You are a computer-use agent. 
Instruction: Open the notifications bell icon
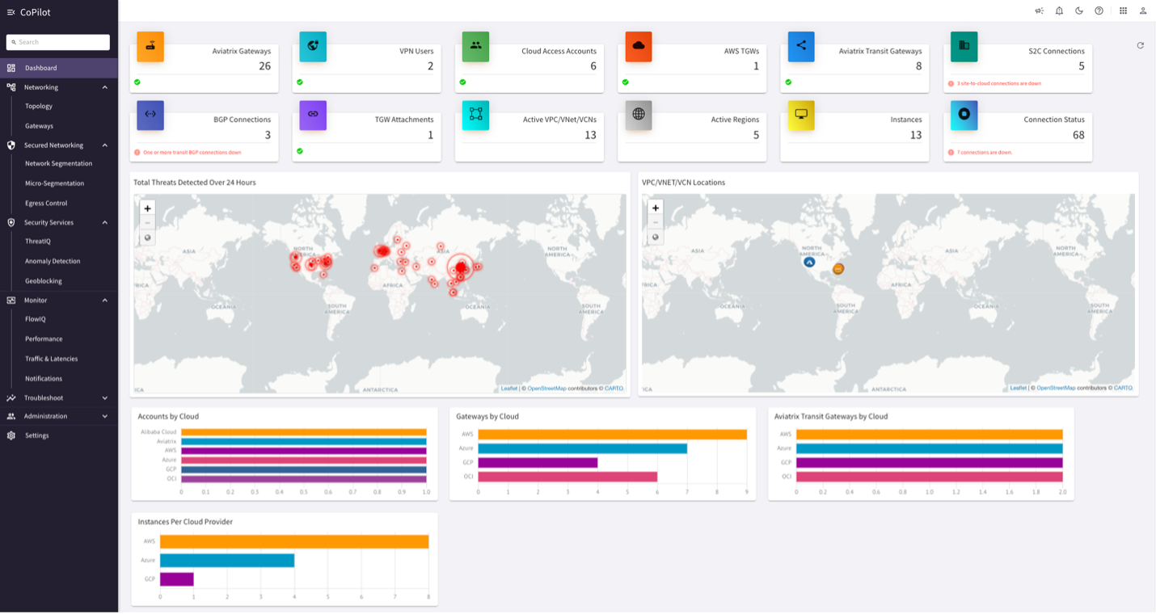(x=1059, y=11)
